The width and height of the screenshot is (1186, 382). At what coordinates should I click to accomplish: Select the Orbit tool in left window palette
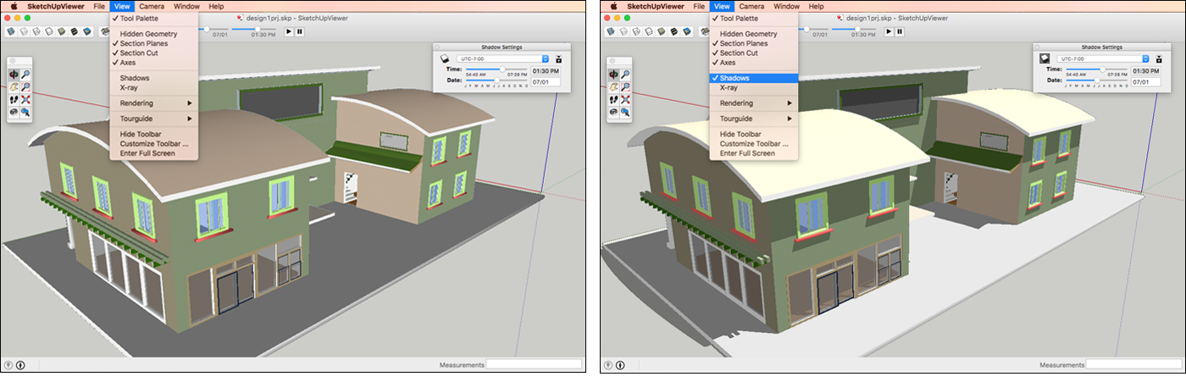coord(14,75)
